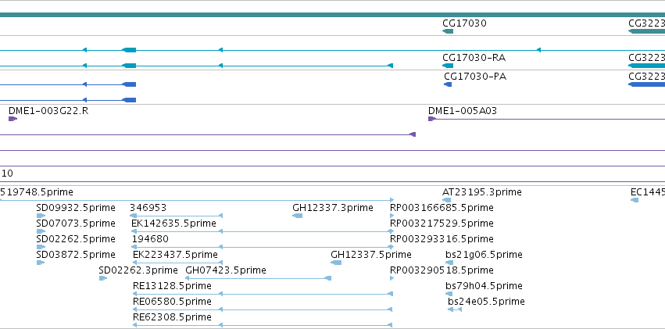Select the AT23195.3prime EST glyph

pyautogui.click(x=446, y=200)
